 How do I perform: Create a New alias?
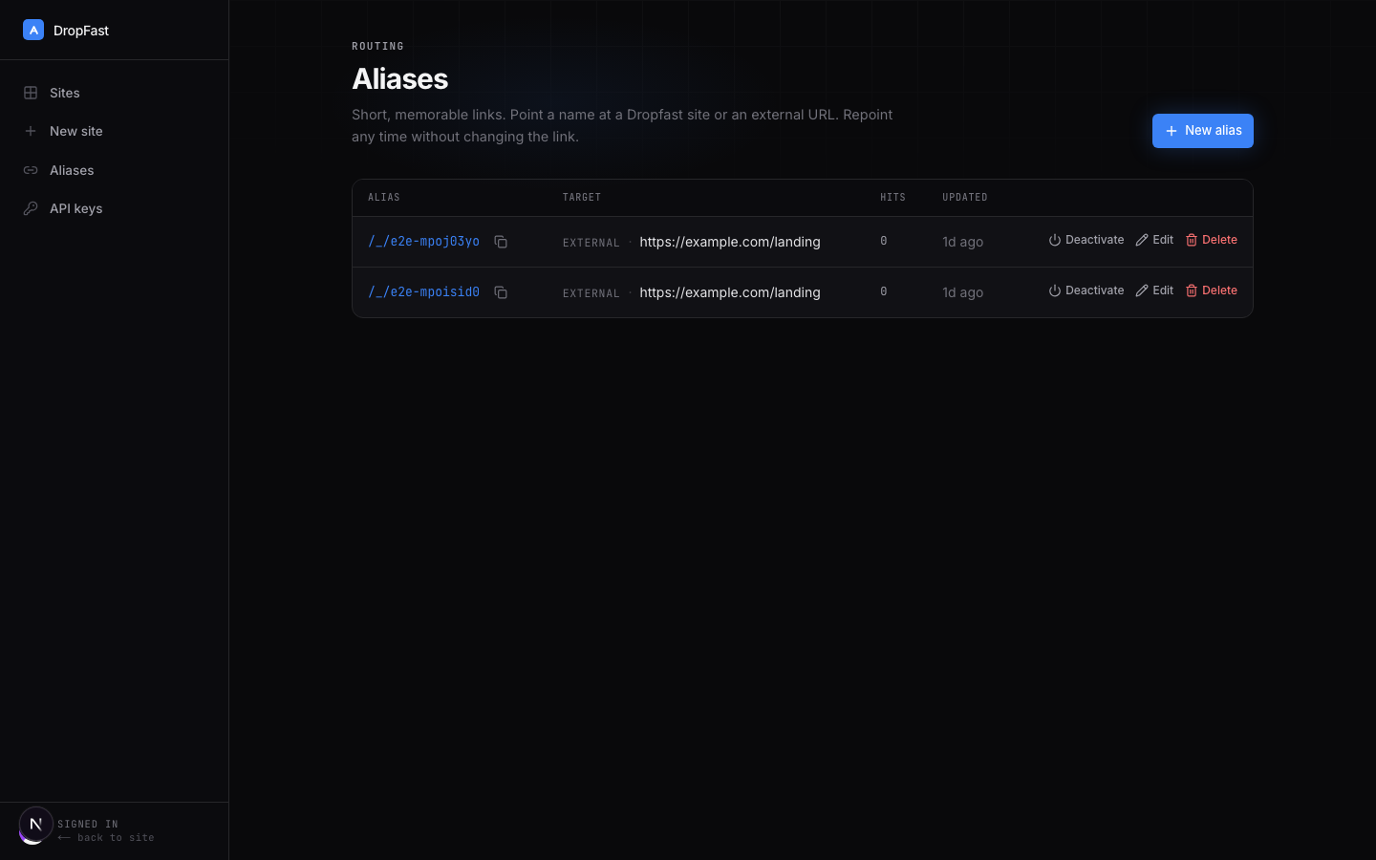coord(1203,131)
